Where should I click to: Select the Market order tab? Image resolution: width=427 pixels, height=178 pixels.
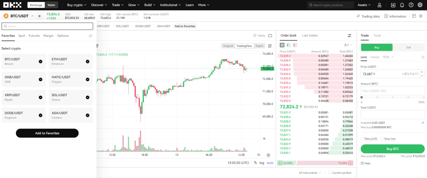click(375, 57)
